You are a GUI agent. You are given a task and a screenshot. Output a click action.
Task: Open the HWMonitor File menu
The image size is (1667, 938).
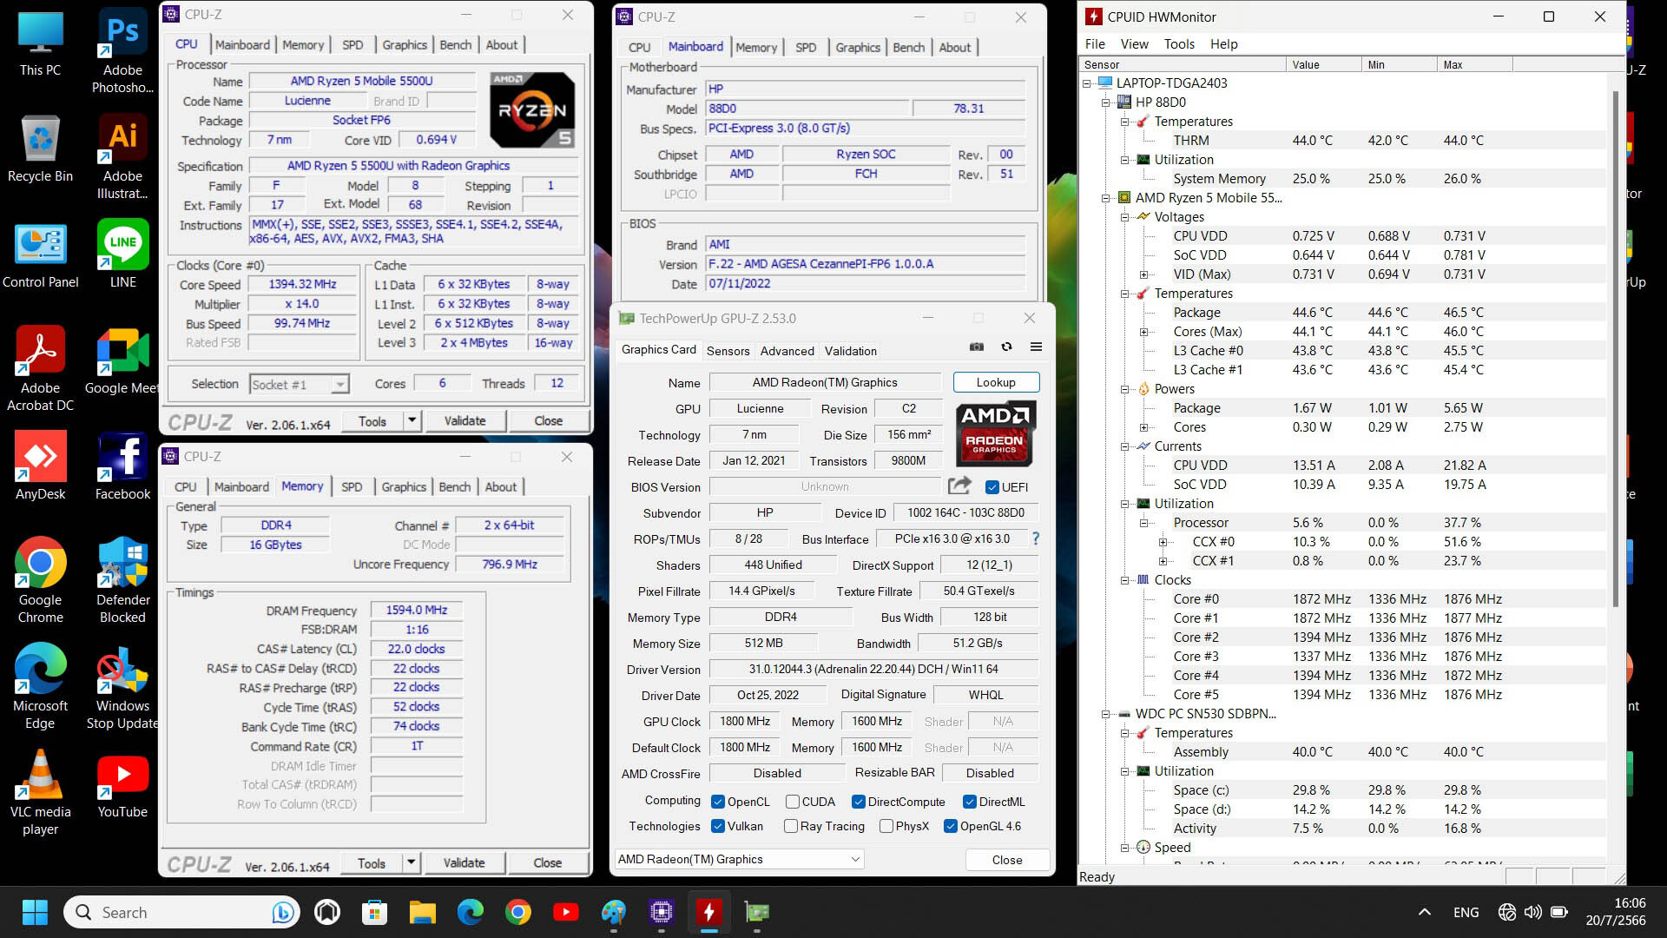coord(1095,43)
